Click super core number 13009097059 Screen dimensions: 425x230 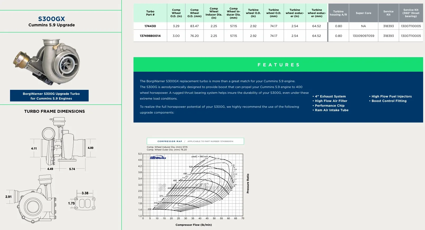click(x=364, y=36)
